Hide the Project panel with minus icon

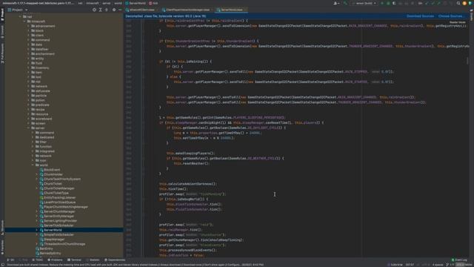coord(120,10)
